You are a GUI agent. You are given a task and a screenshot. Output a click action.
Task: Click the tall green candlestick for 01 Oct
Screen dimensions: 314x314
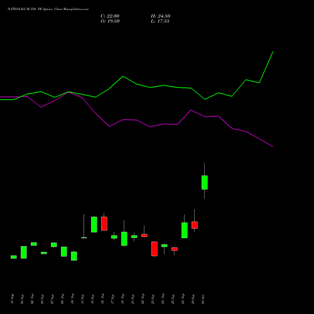tap(205, 182)
